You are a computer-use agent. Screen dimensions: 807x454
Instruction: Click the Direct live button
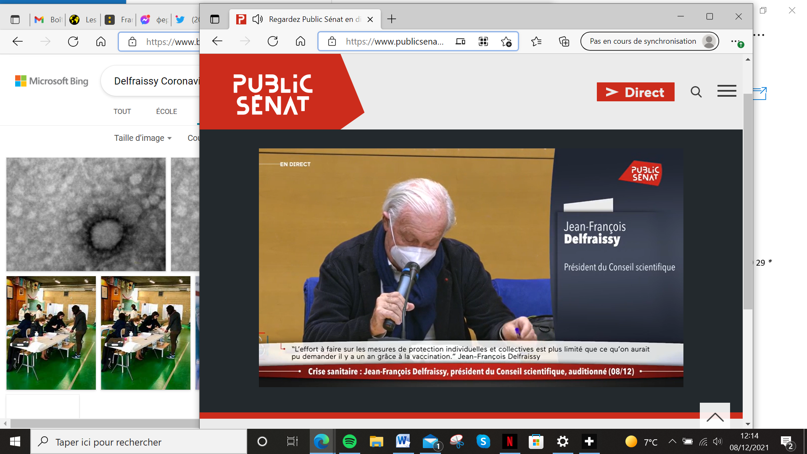[635, 92]
